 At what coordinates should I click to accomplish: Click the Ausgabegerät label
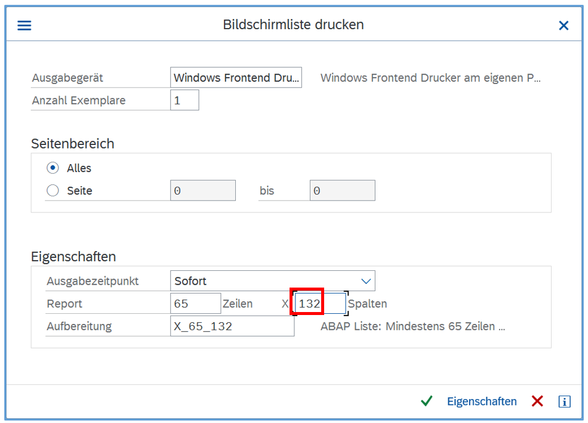tap(67, 78)
